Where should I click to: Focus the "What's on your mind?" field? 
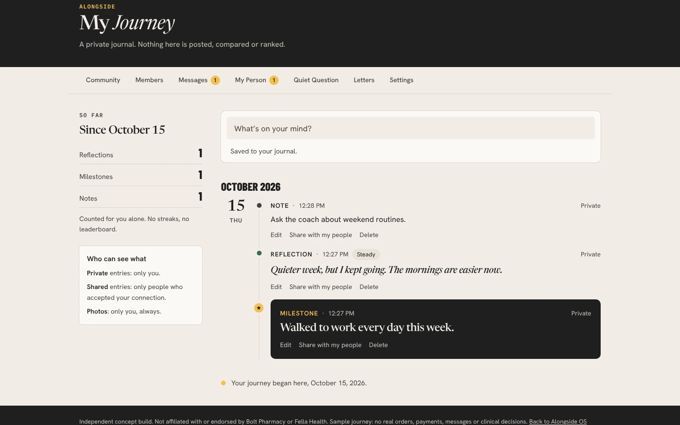click(411, 128)
